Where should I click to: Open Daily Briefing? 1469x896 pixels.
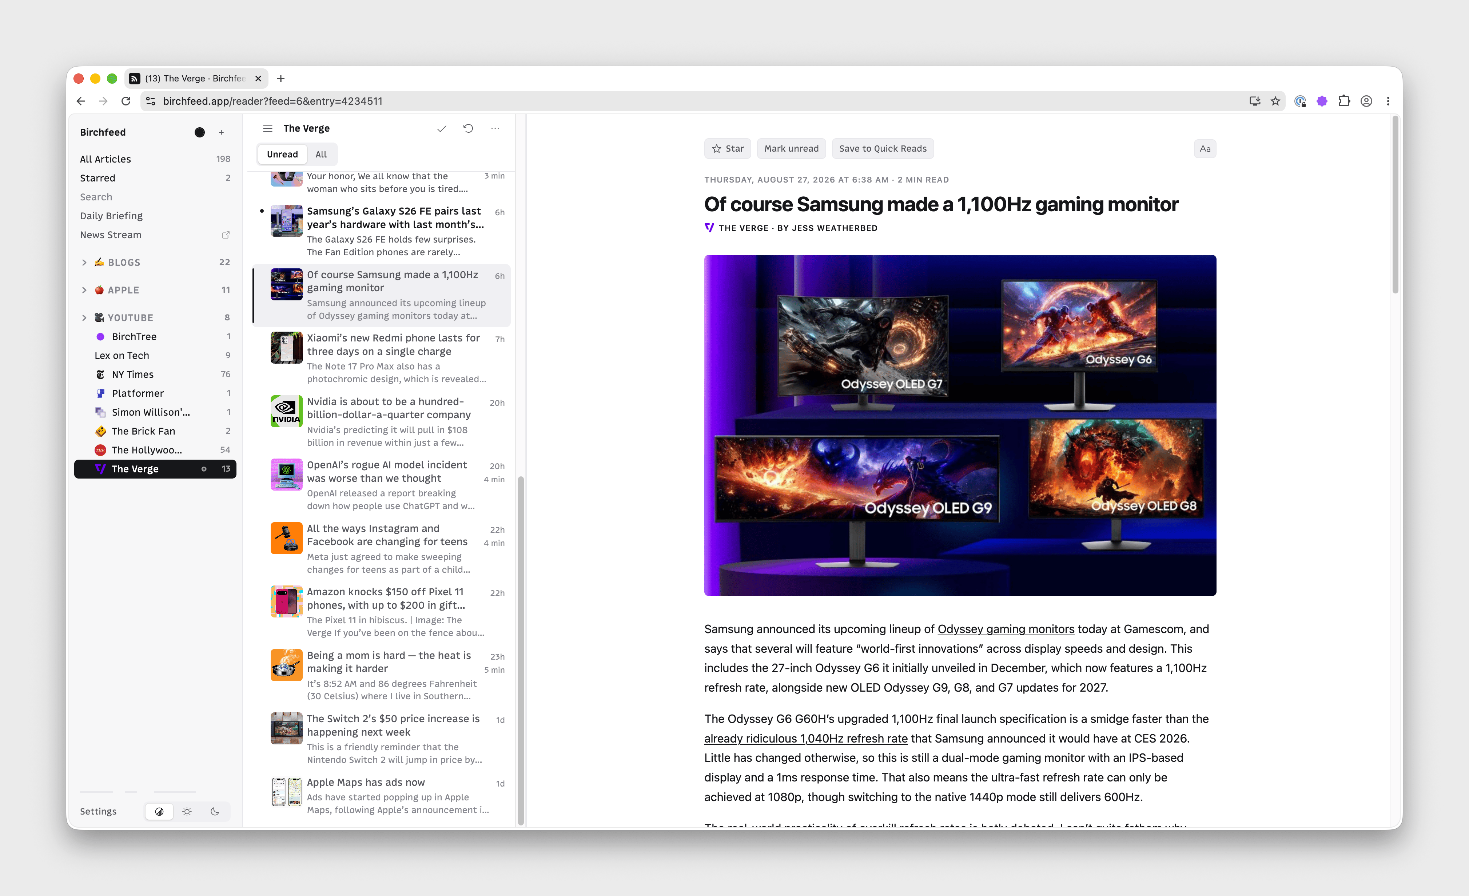click(x=155, y=216)
